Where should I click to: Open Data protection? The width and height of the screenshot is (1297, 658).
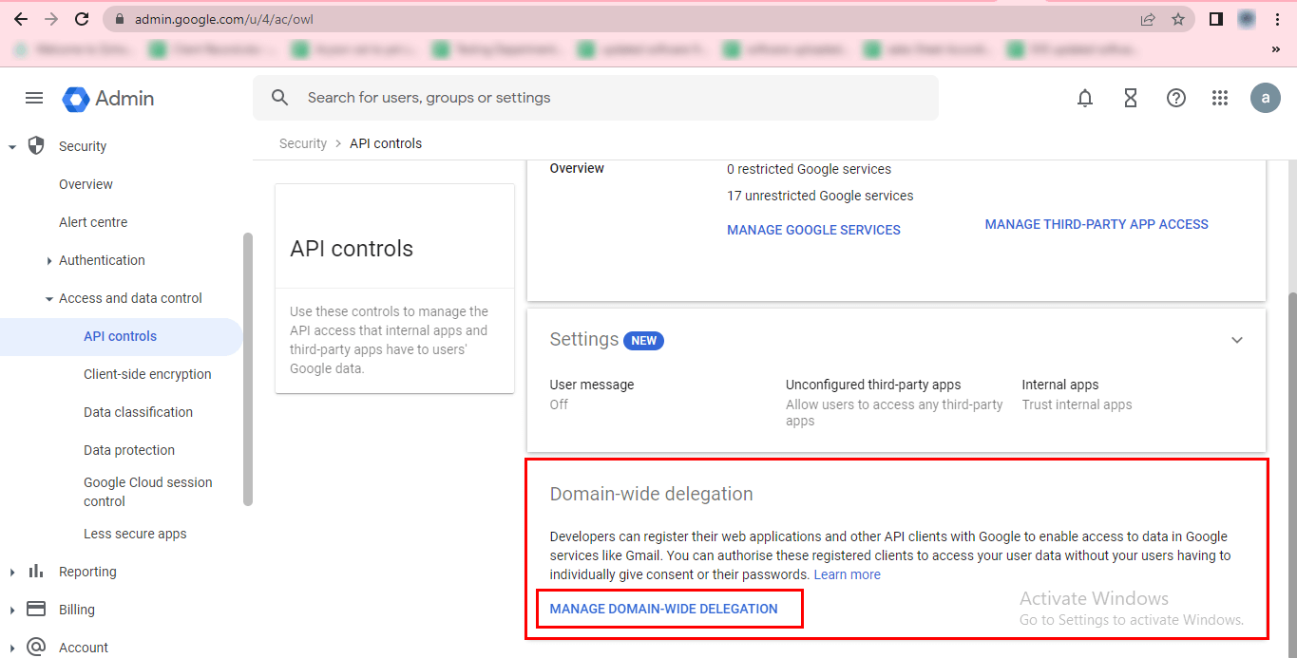coord(129,450)
